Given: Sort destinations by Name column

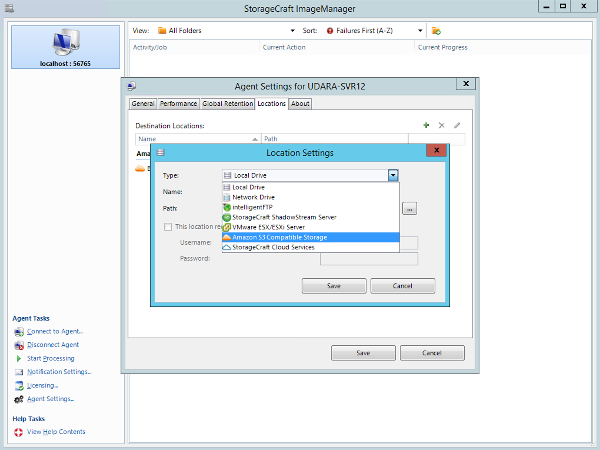Looking at the screenshot, I should [198, 139].
